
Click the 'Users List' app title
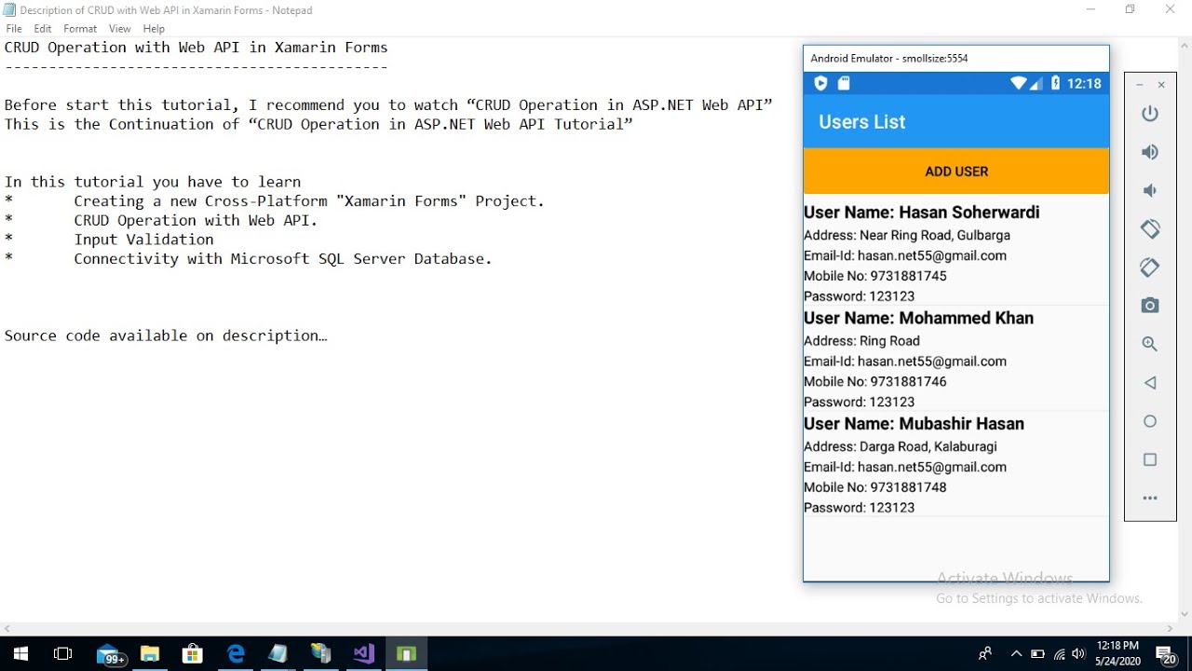coord(862,122)
